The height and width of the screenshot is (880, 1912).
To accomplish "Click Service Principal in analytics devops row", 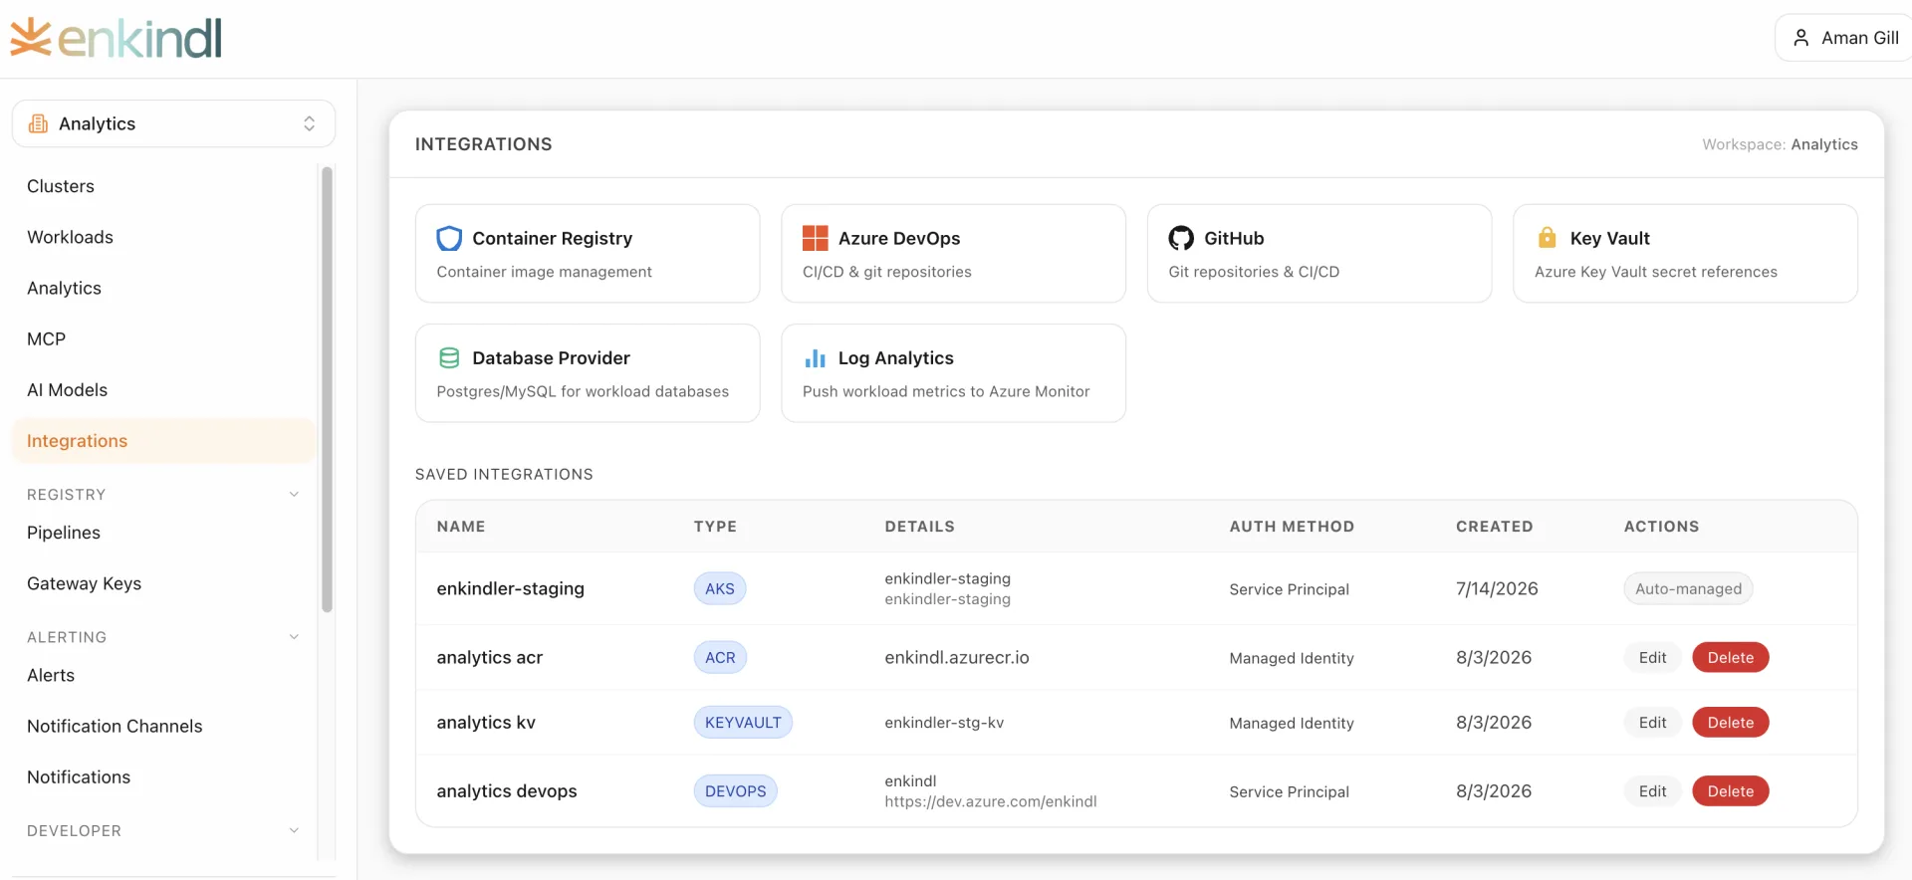I will 1289,791.
